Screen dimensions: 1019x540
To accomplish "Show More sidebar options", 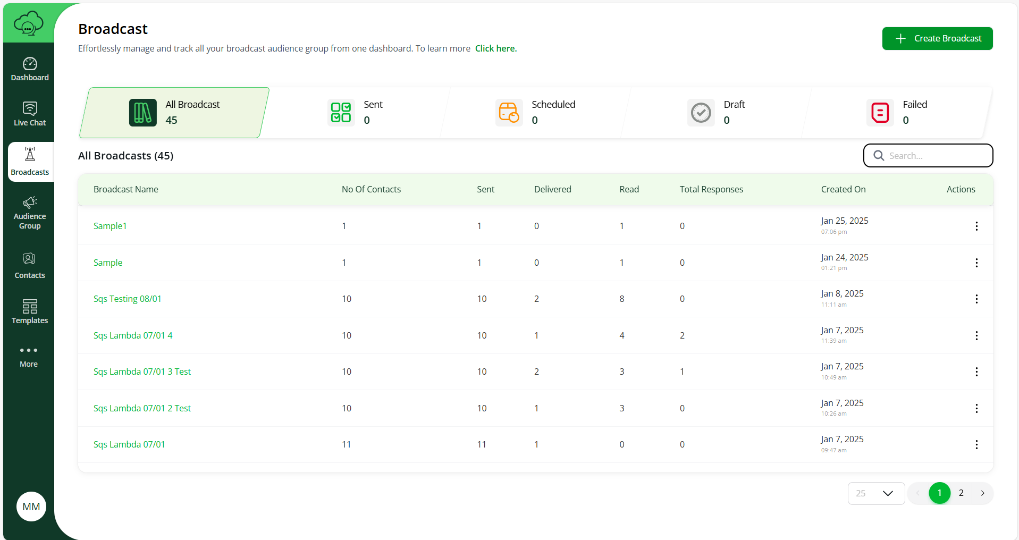I will point(29,356).
